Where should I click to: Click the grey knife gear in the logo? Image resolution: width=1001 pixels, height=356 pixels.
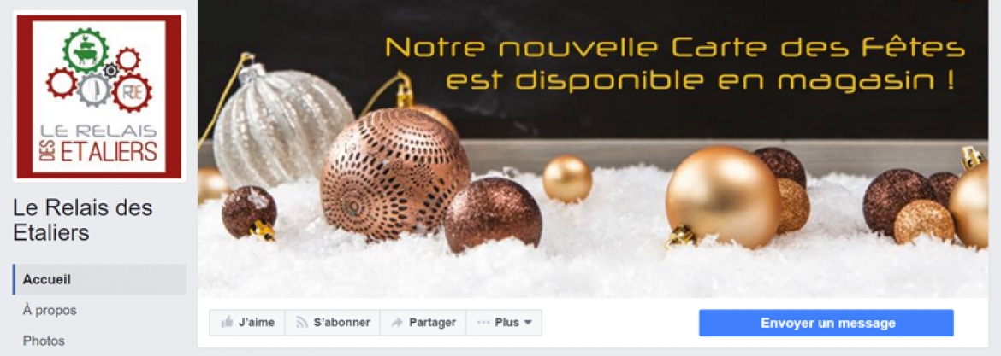pyautogui.click(x=93, y=90)
